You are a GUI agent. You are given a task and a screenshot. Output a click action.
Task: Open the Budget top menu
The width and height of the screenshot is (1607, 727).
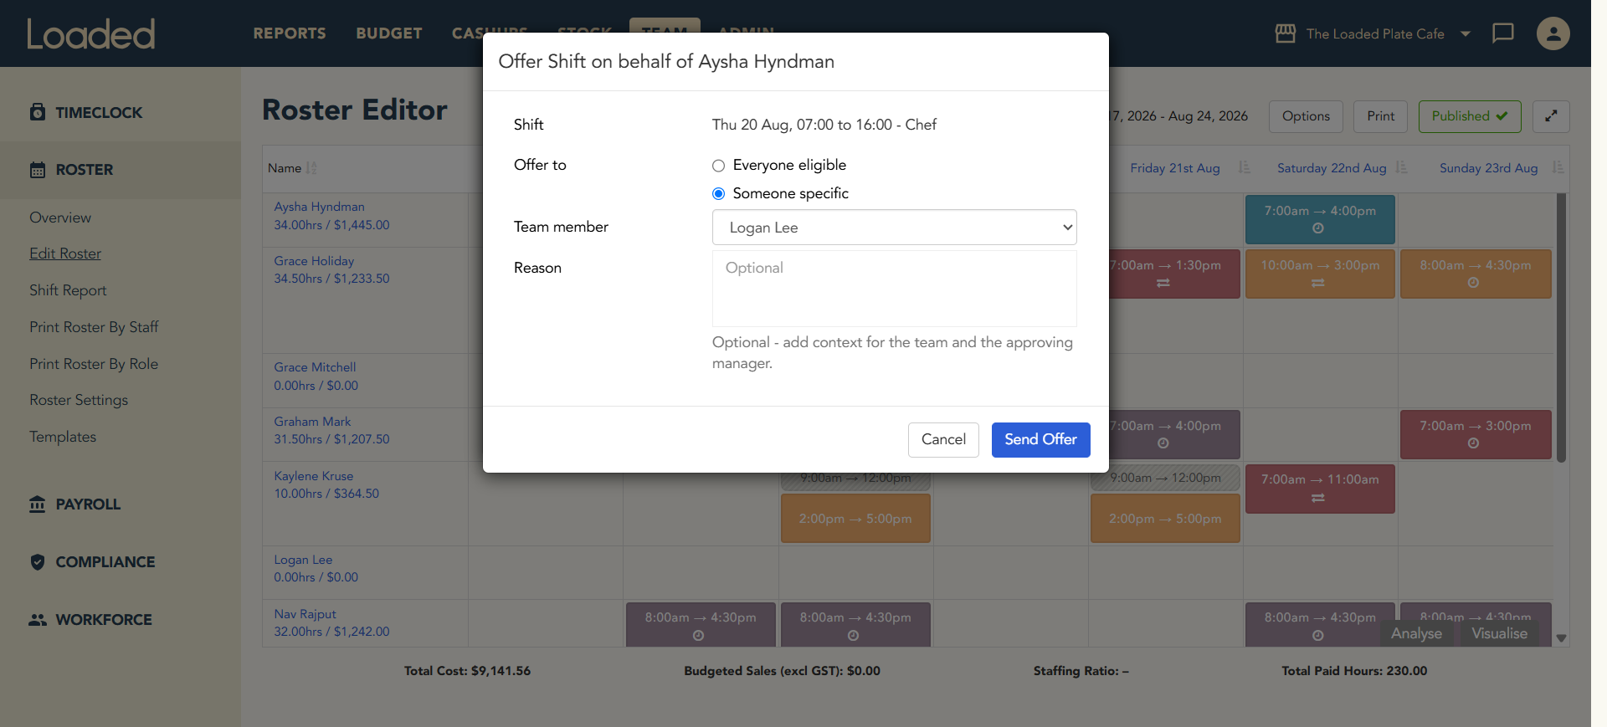pyautogui.click(x=389, y=33)
